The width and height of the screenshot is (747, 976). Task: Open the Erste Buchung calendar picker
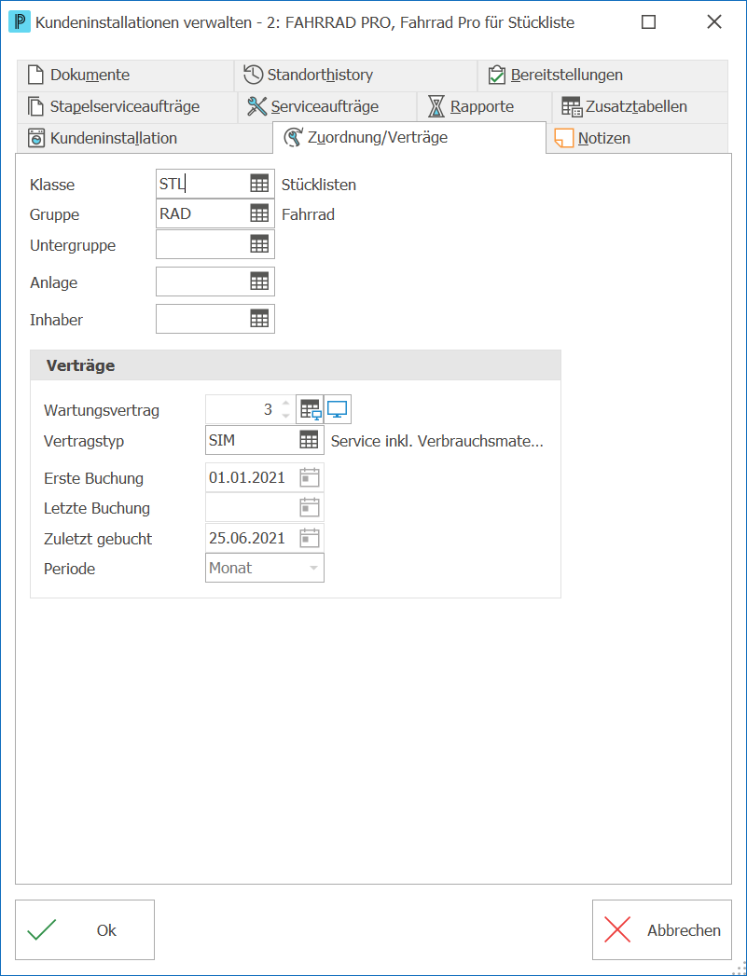pos(310,477)
